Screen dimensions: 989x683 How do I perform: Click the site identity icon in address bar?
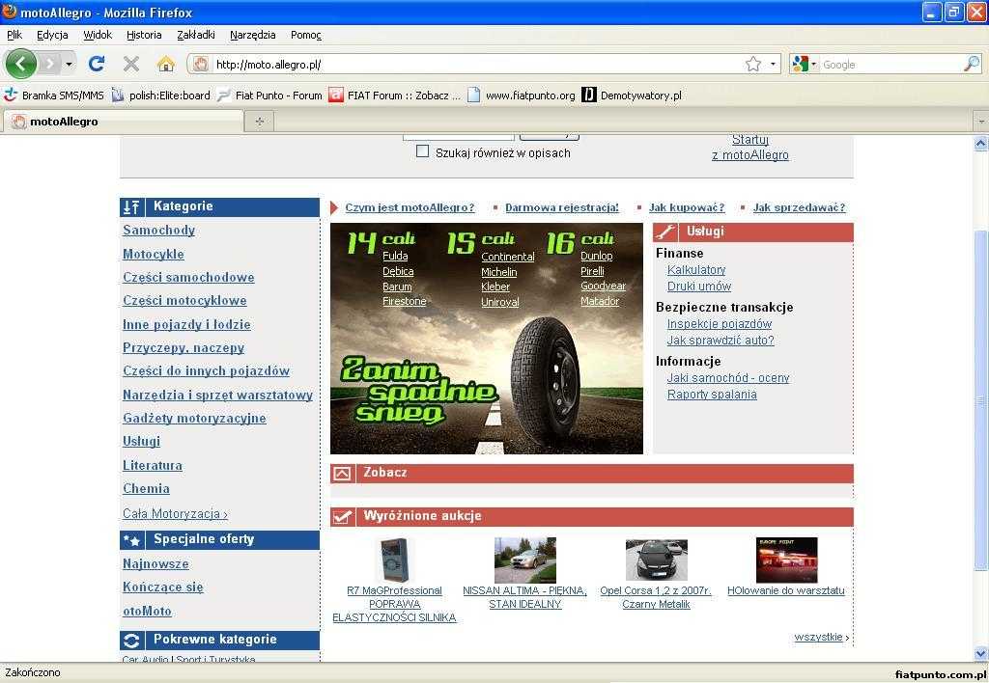click(x=201, y=64)
